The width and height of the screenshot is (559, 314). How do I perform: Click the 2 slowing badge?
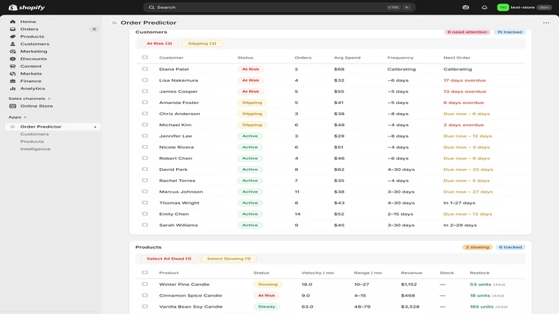477,247
